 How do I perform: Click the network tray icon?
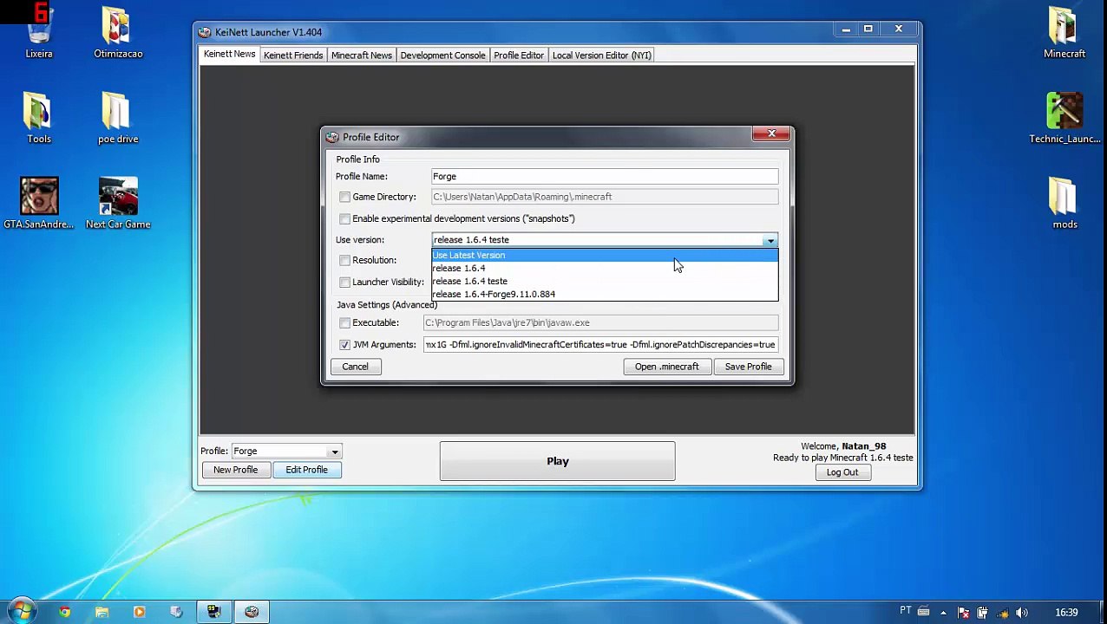[1002, 612]
